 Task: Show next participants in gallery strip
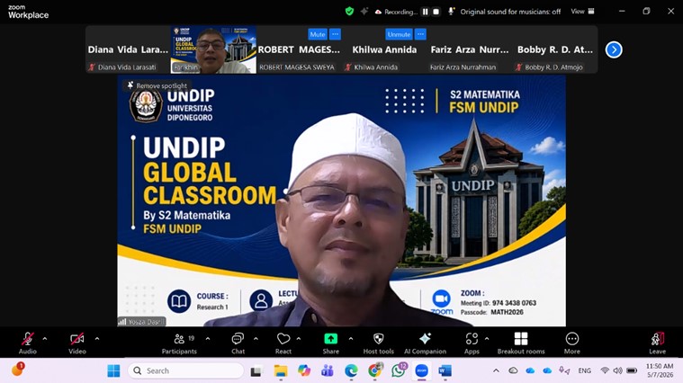614,49
